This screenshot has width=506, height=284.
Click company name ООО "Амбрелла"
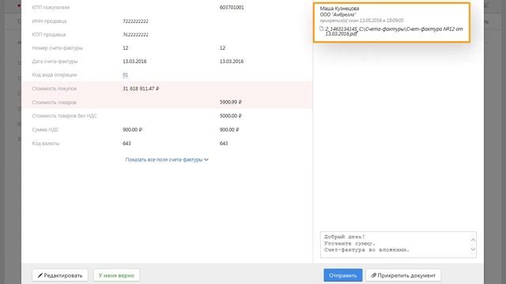338,14
